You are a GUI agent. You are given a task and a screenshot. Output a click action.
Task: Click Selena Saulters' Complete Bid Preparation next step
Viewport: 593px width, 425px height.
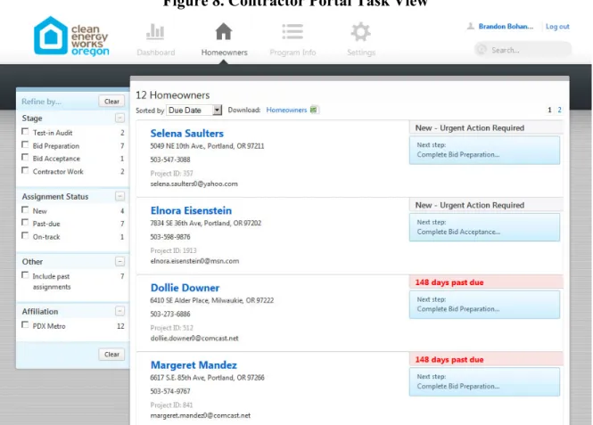pyautogui.click(x=484, y=150)
